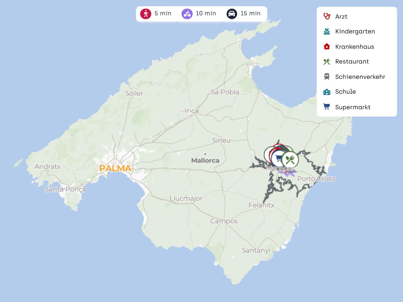Click the Arzt stethoscope icon
Viewport: 403px width, 302px height.
327,16
